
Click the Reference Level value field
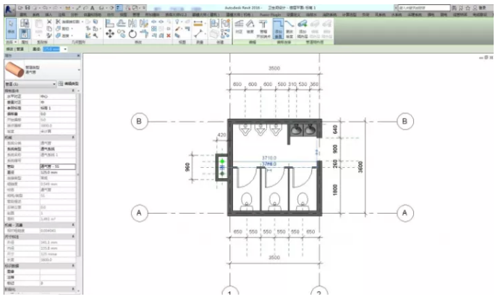click(x=57, y=108)
